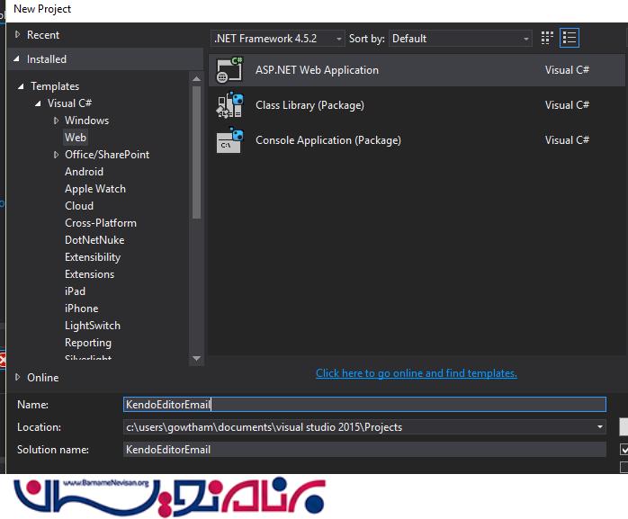This screenshot has width=628, height=519.
Task: Click the link to find templates online
Action: point(416,373)
